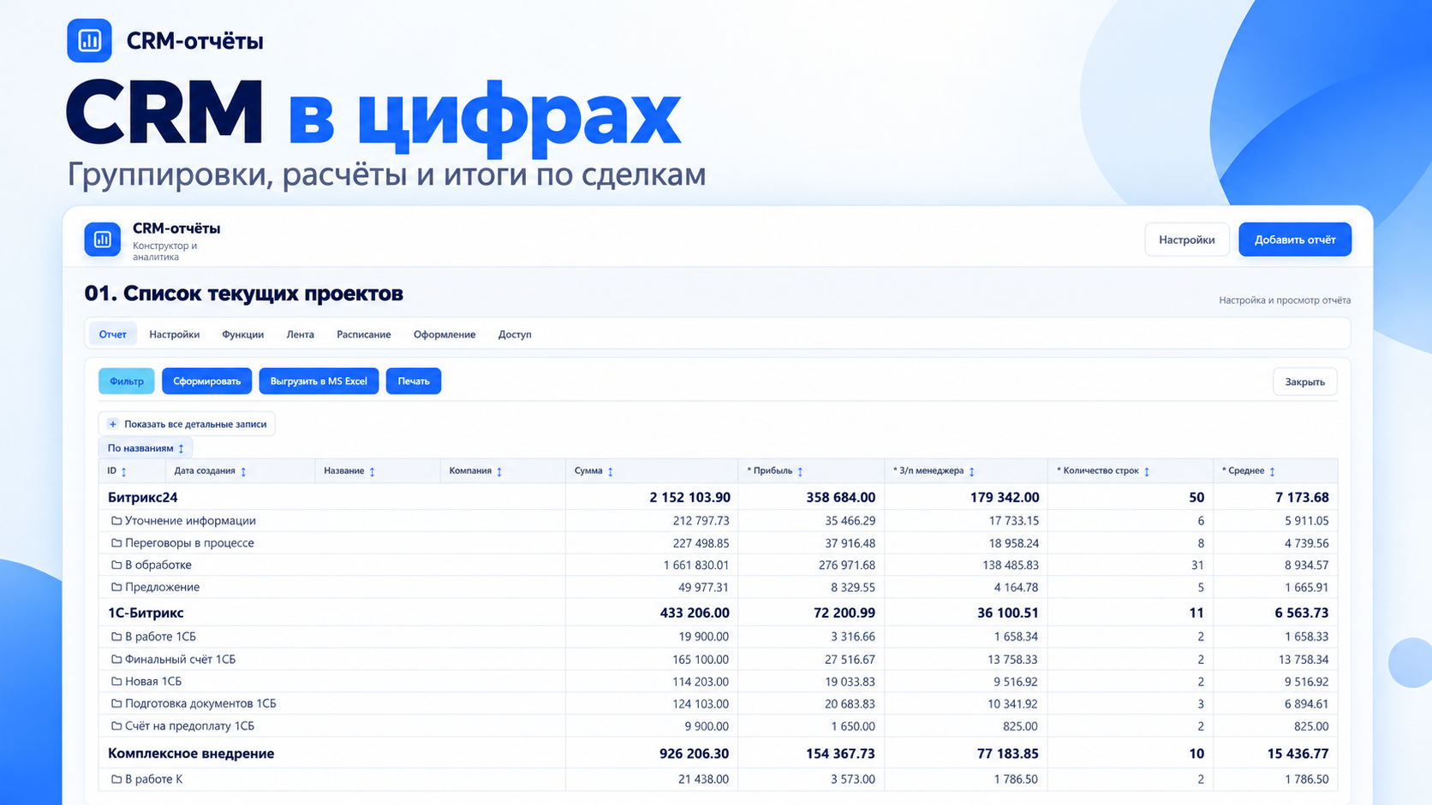Click sort icon beside Компания column
The image size is (1432, 805).
[x=499, y=471]
